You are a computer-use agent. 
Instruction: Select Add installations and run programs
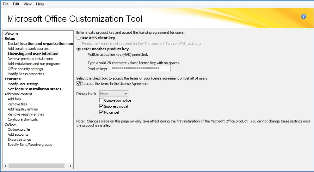34,64
